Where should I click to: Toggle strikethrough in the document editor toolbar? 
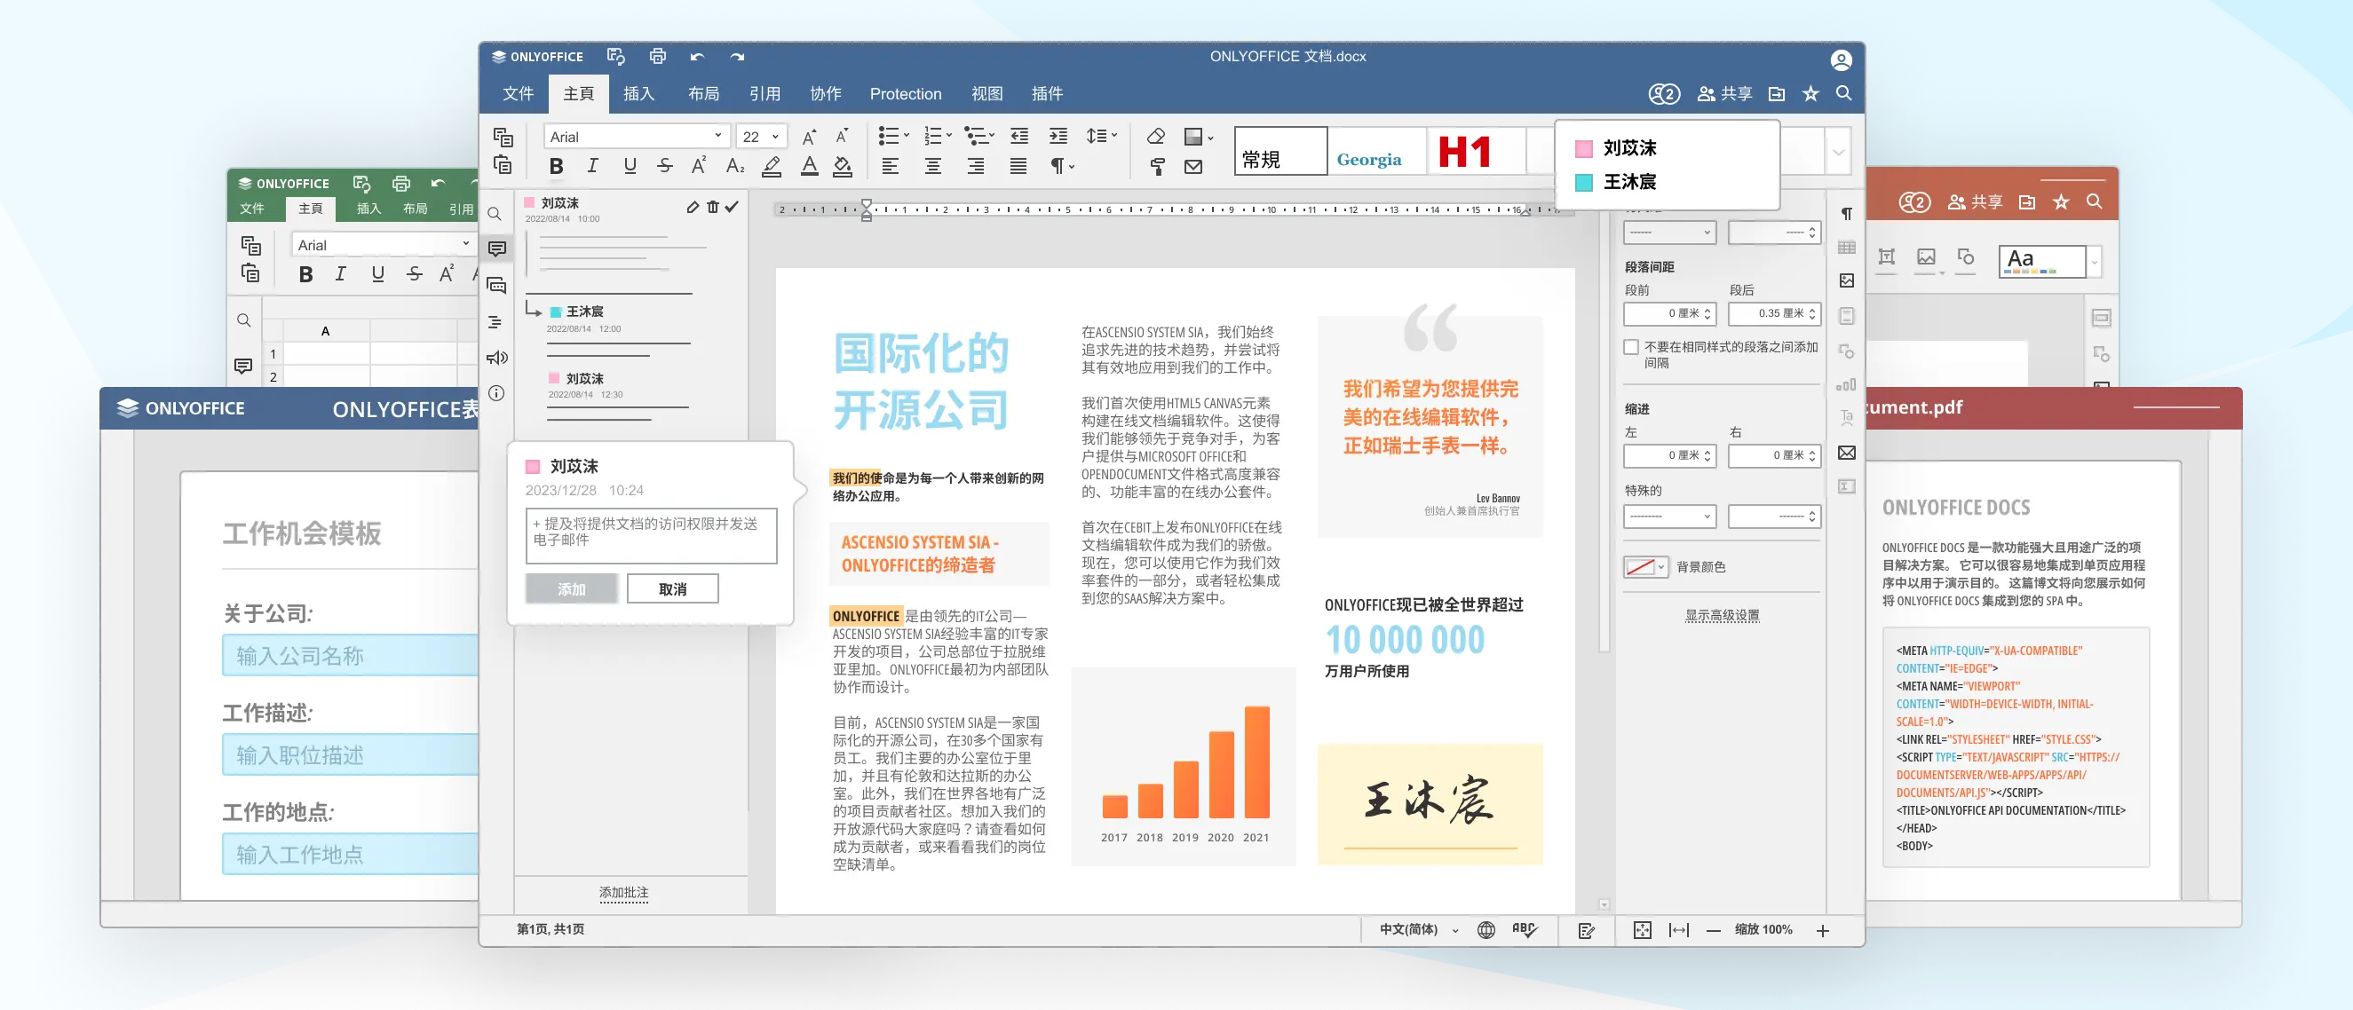(665, 166)
